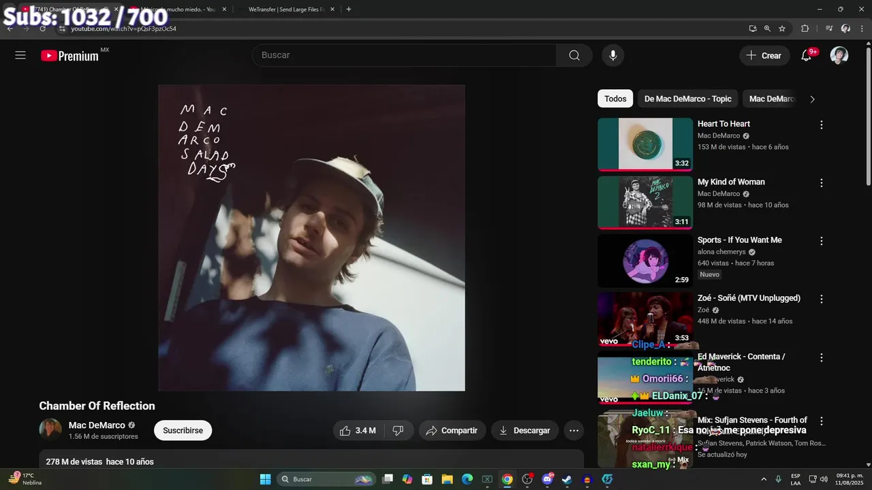Open Heart To Heart video title
872x490 pixels.
(723, 124)
